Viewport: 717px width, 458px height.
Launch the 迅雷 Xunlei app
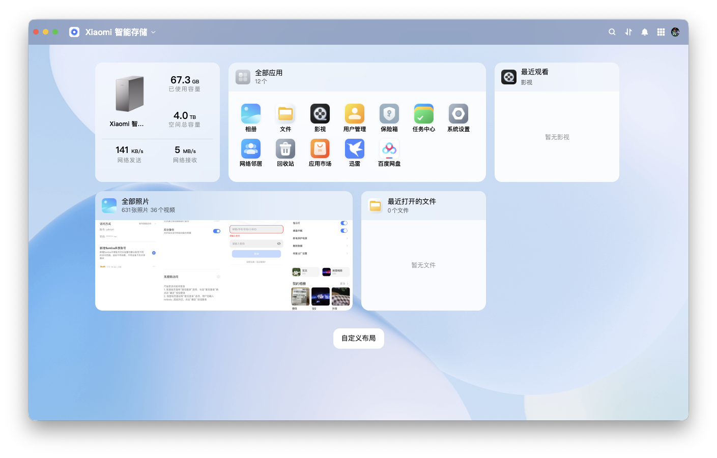click(x=355, y=148)
